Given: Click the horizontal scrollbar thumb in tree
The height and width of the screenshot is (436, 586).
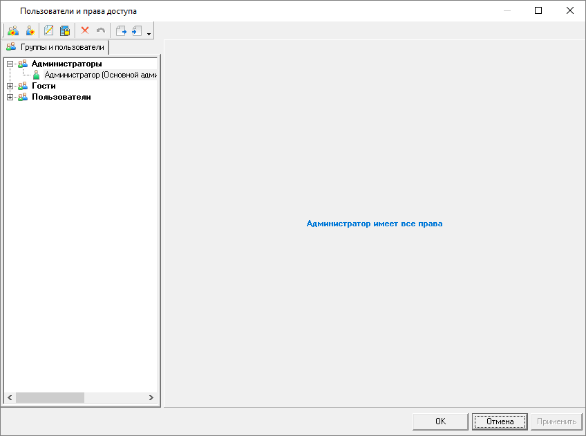Looking at the screenshot, I should [50, 398].
